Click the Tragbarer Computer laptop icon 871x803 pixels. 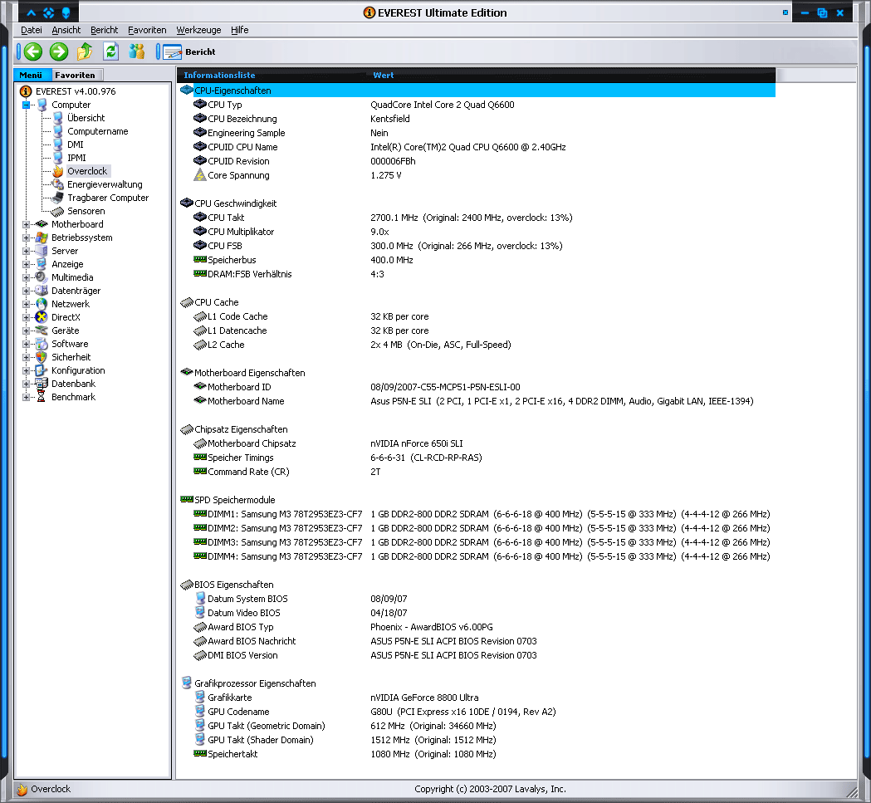coord(58,198)
